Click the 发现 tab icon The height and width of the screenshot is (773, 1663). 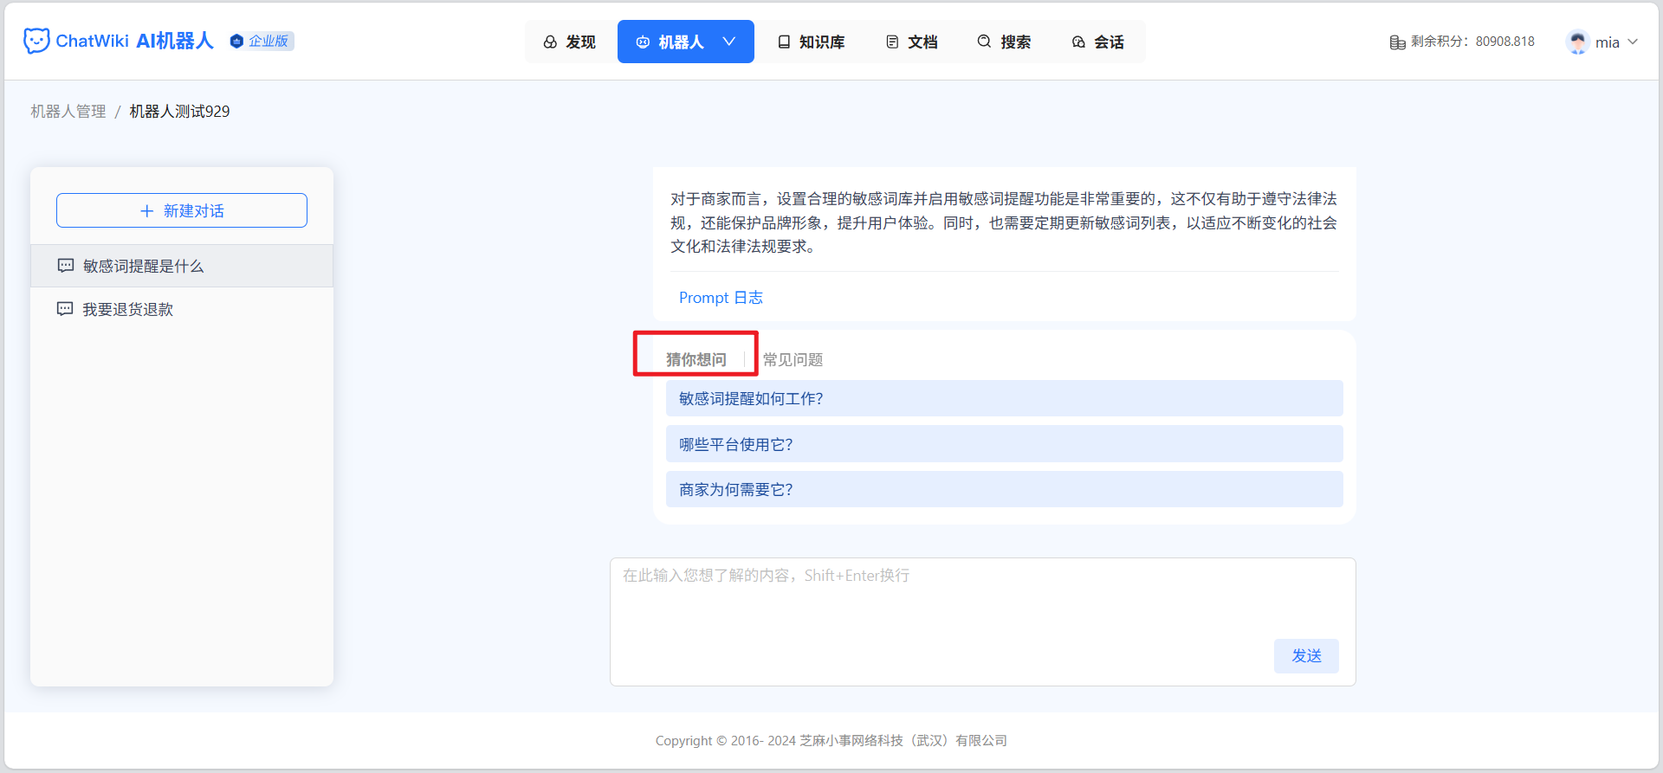[x=550, y=42]
